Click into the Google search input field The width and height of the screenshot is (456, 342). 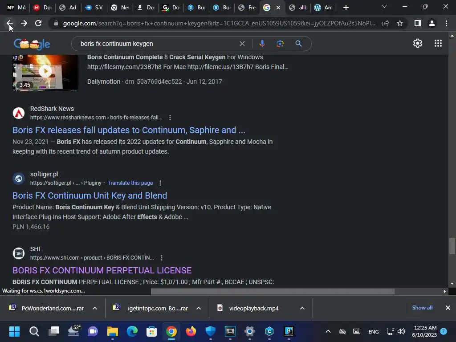(157, 44)
